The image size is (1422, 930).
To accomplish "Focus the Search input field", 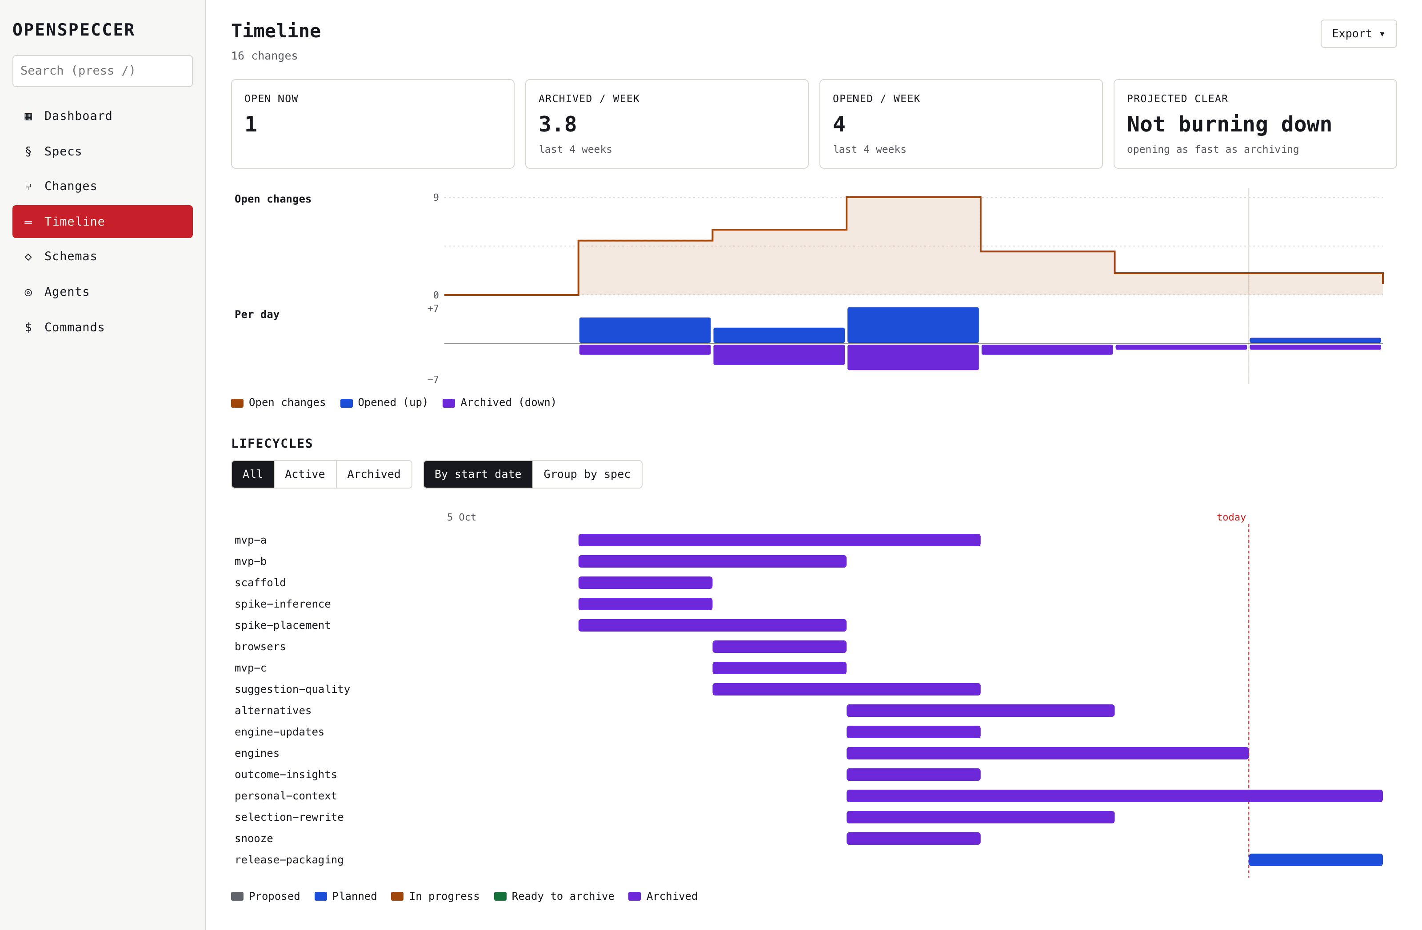I will pos(103,71).
